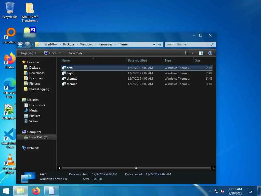Refresh the Themes folder view
The height and width of the screenshot is (196, 261).
(x=160, y=44)
